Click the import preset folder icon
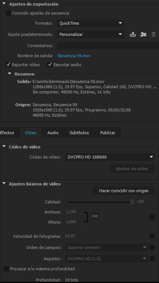This screenshot has height=283, width=159. click(x=143, y=34)
